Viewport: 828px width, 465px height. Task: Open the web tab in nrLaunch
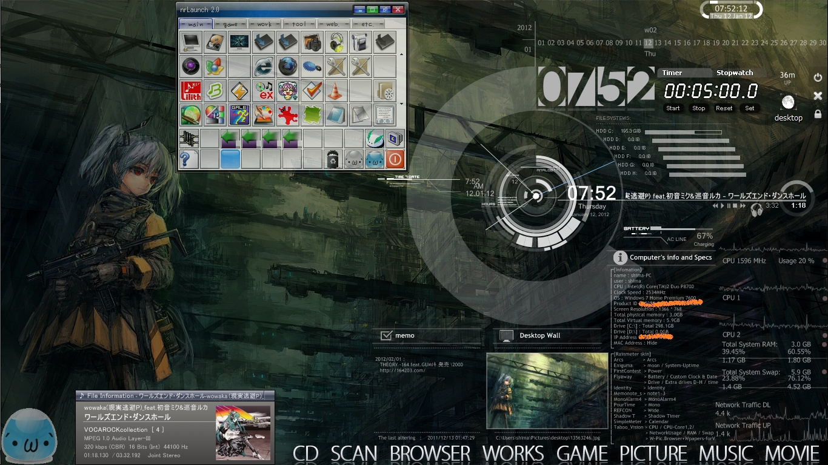click(332, 24)
